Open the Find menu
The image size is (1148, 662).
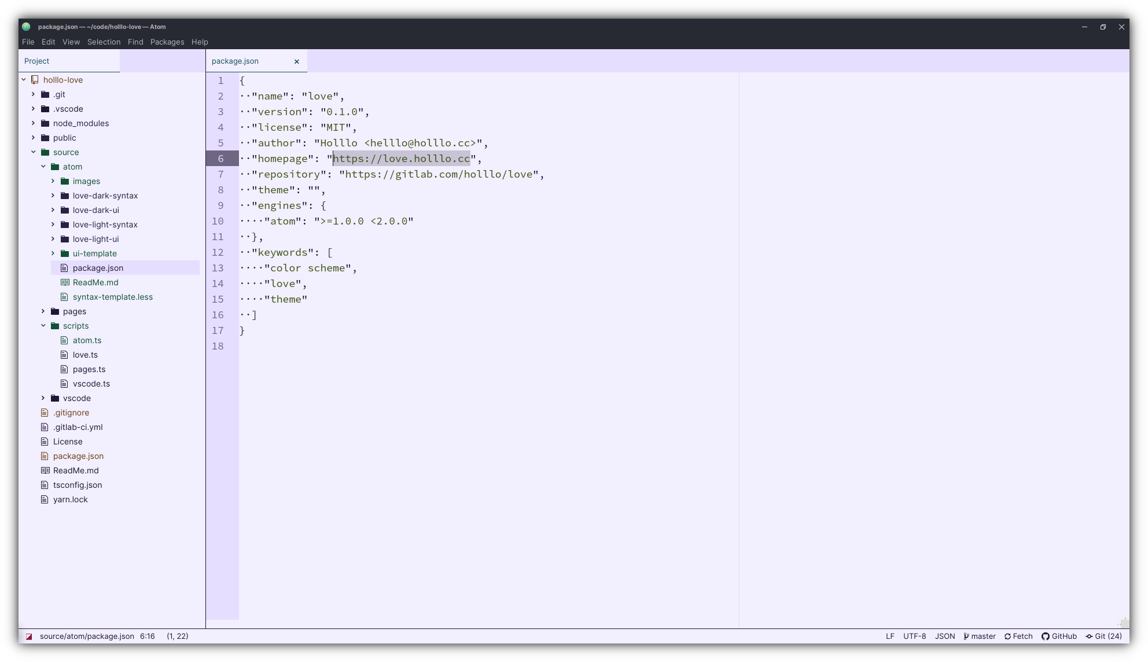tap(135, 42)
